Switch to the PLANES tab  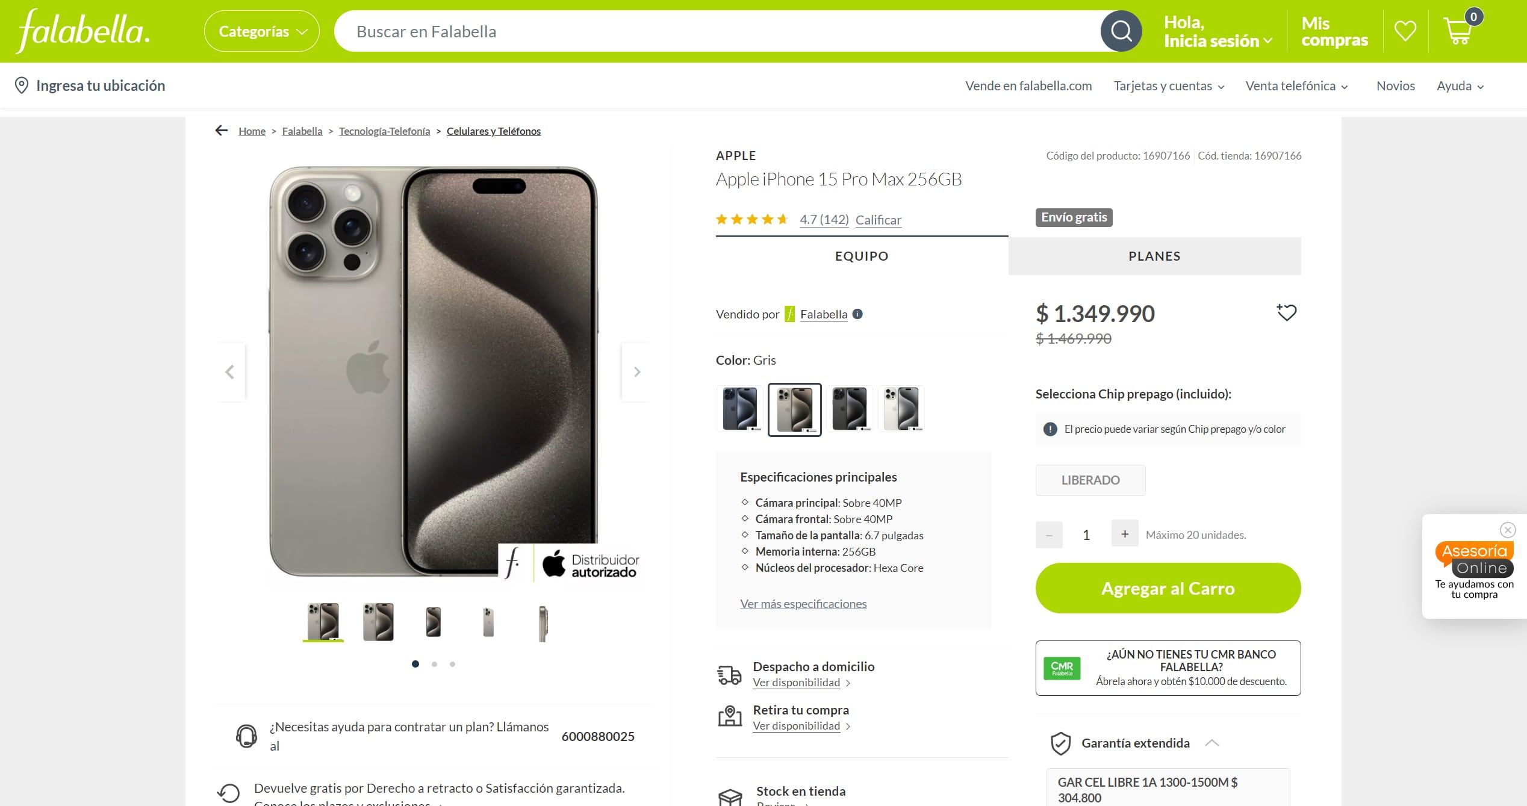pyautogui.click(x=1154, y=256)
